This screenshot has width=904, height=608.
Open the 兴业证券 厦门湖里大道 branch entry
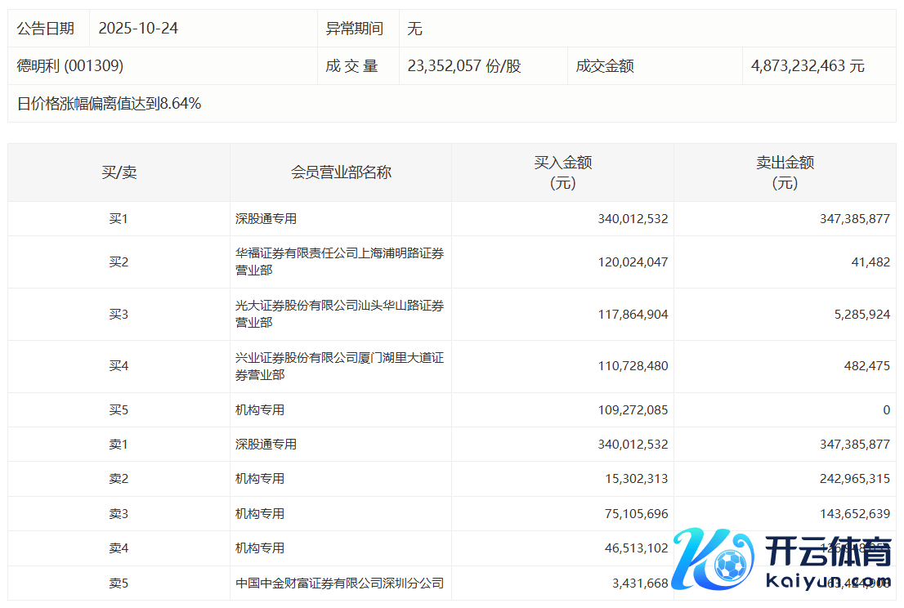339,366
